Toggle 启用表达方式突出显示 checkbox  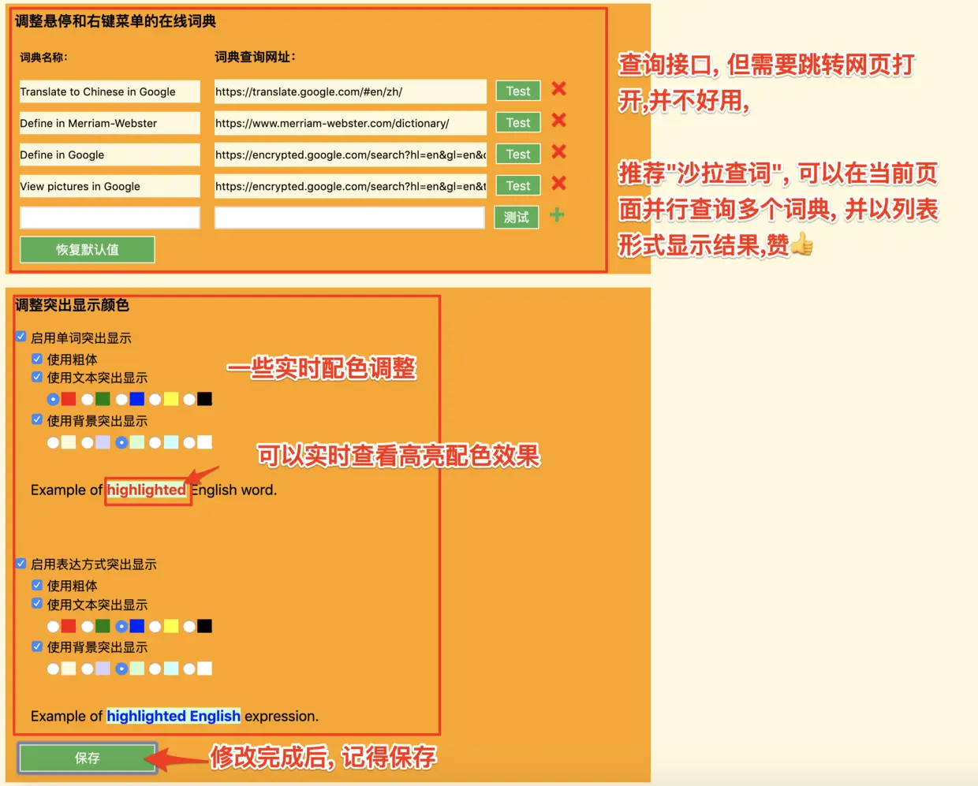point(21,563)
